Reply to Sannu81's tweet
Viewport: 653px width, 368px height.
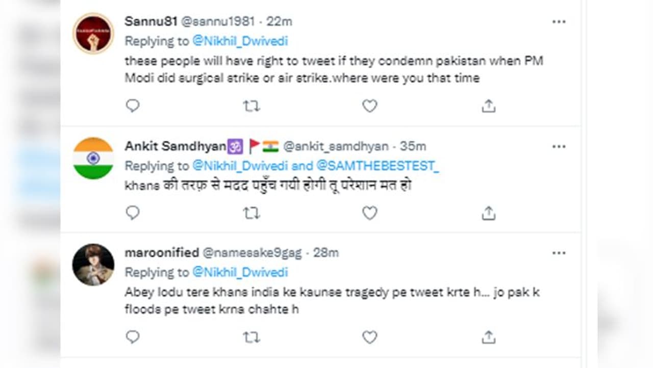click(133, 106)
